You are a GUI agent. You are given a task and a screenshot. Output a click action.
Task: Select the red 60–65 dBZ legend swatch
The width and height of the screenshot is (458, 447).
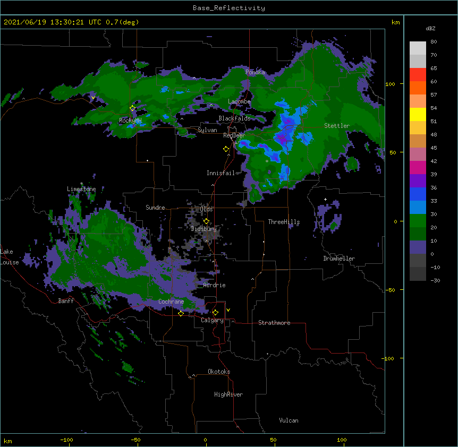(418, 75)
